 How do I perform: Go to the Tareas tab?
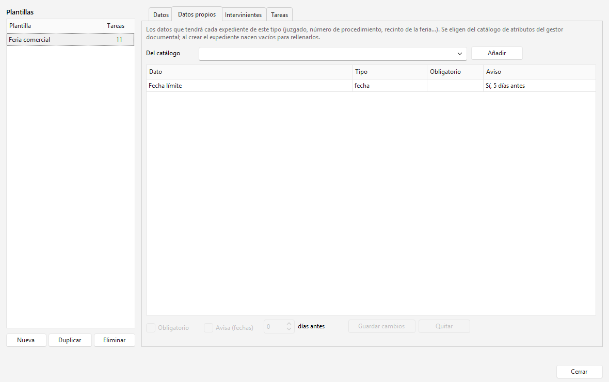[x=280, y=15]
